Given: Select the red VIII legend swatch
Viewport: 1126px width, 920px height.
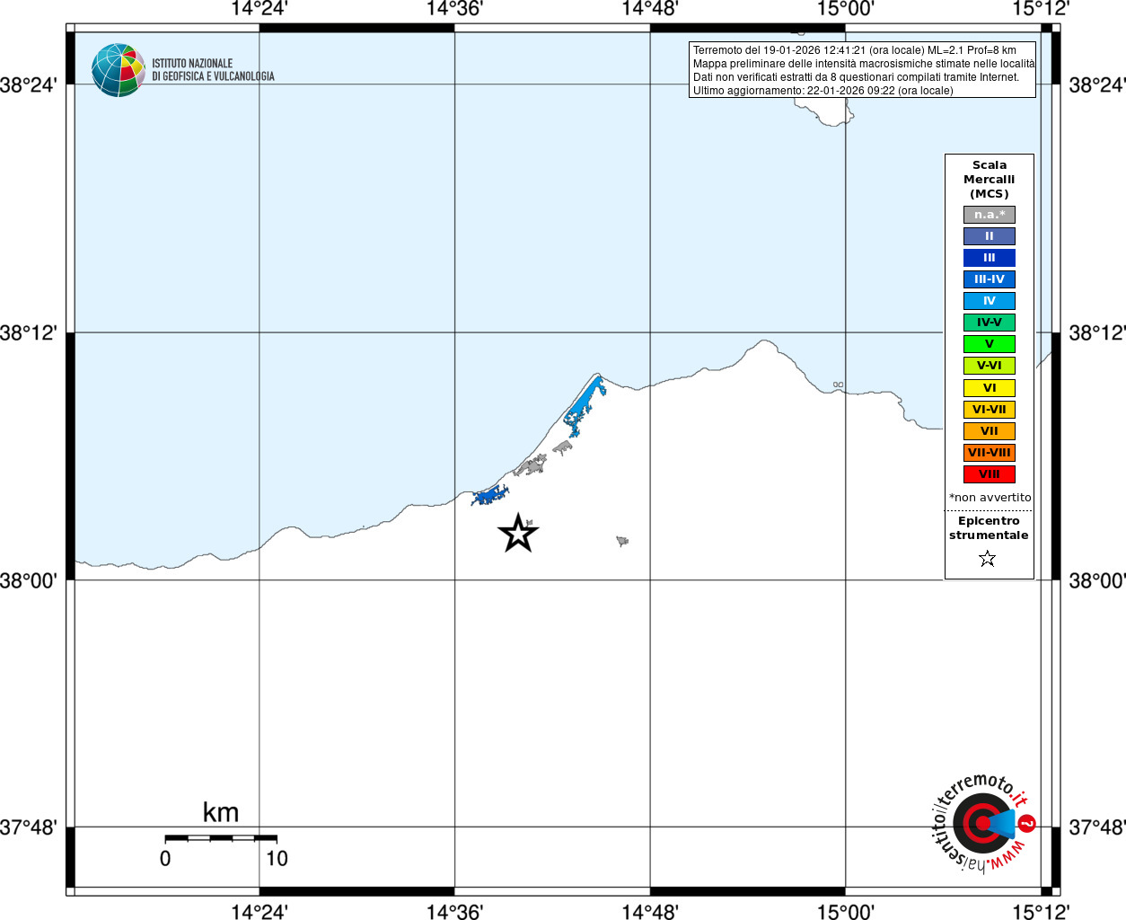Looking at the screenshot, I should point(990,474).
